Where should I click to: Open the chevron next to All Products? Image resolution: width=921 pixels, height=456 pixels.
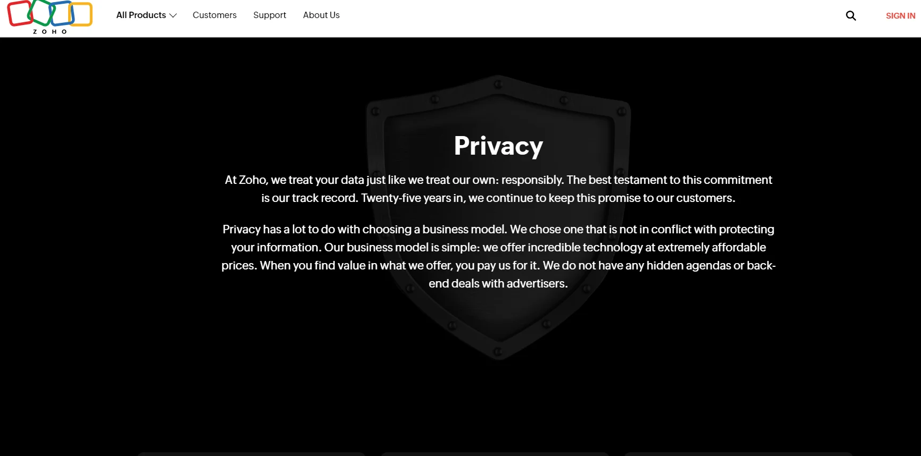174,15
